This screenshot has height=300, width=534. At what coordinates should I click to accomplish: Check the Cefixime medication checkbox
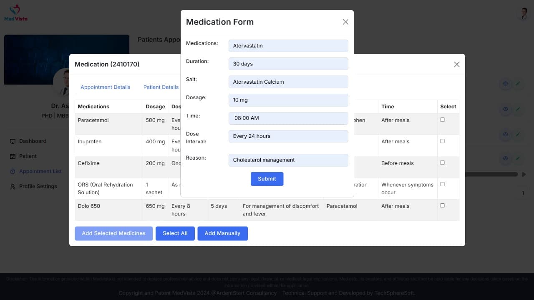442,162
